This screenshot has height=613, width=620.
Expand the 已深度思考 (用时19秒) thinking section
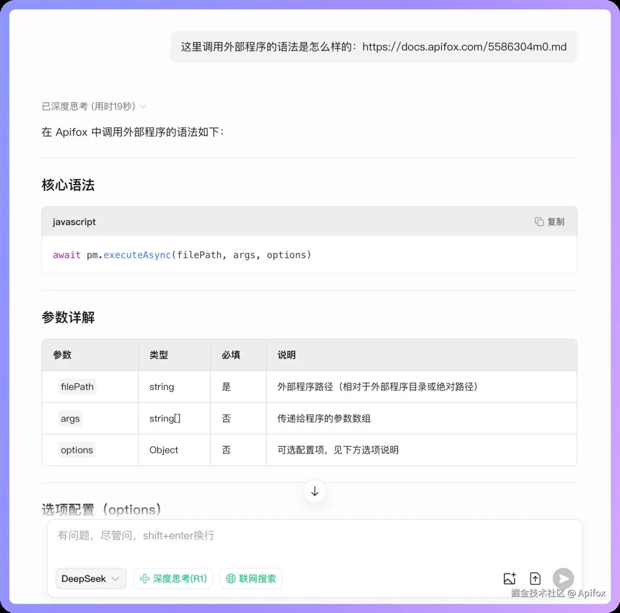[x=94, y=106]
